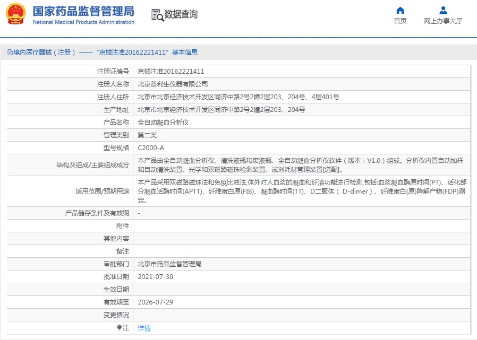This screenshot has width=477, height=340.
Task: Click the 首页 text label
Action: (x=400, y=21)
